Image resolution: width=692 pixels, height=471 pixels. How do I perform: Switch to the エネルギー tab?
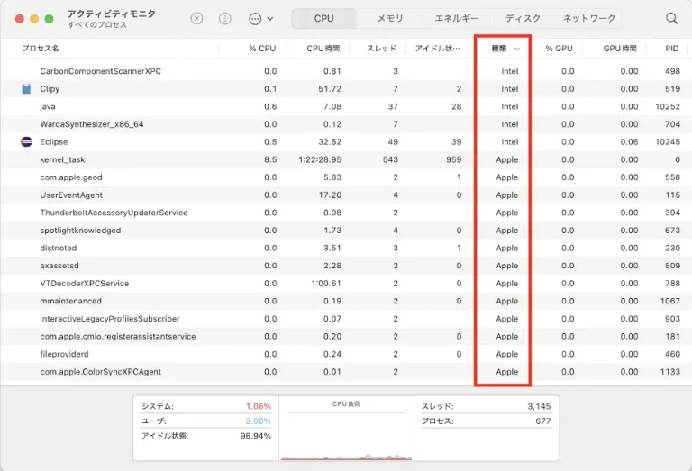click(x=457, y=19)
